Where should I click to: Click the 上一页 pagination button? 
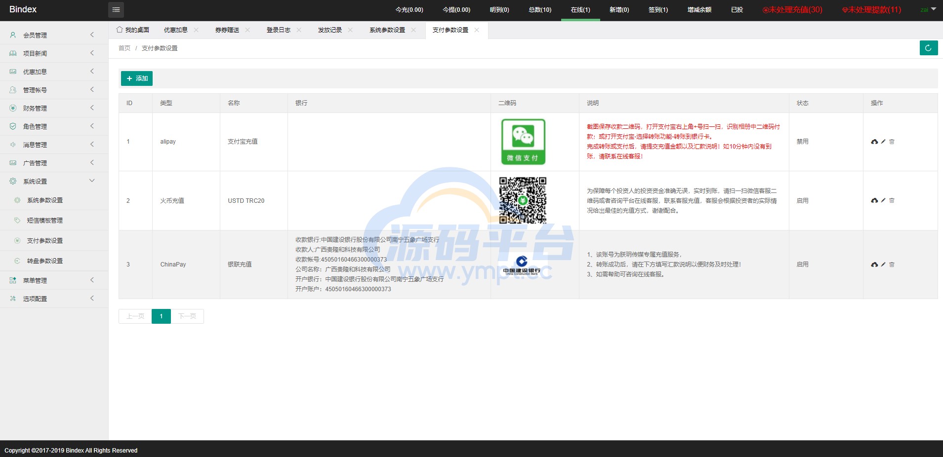[135, 316]
